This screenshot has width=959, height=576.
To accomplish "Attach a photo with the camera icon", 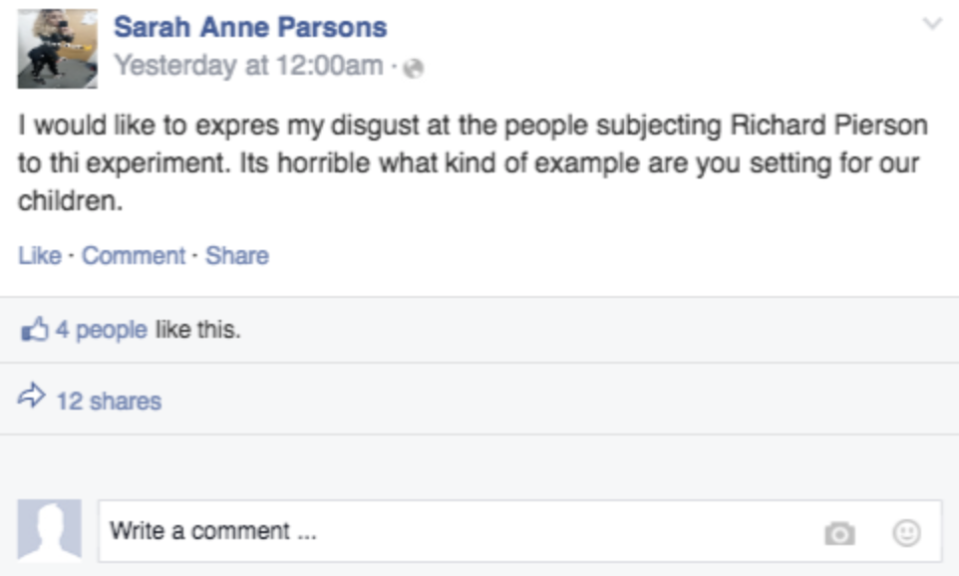I will coord(839,533).
